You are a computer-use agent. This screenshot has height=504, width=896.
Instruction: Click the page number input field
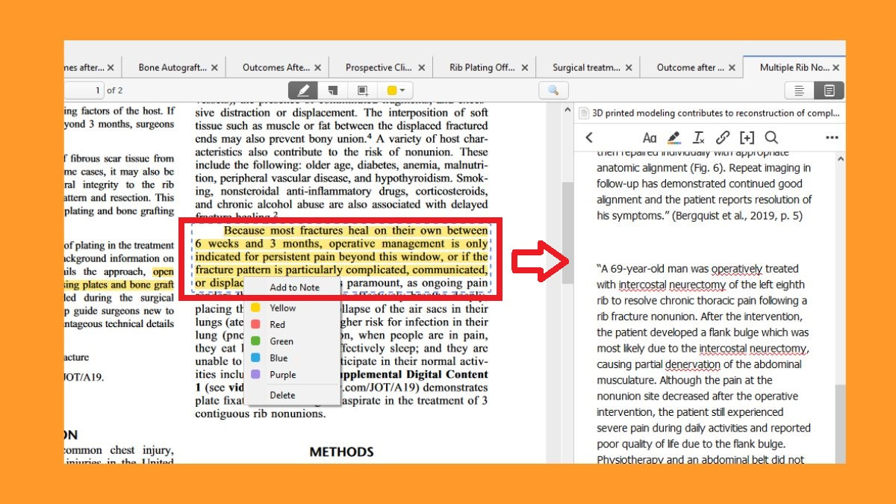pyautogui.click(x=84, y=90)
